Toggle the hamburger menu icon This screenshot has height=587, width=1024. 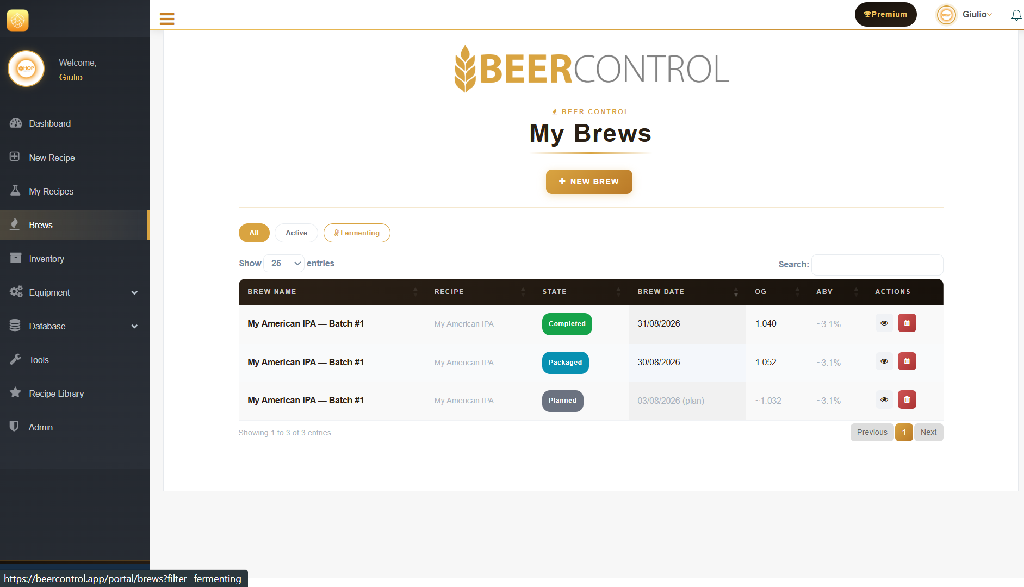pos(167,19)
